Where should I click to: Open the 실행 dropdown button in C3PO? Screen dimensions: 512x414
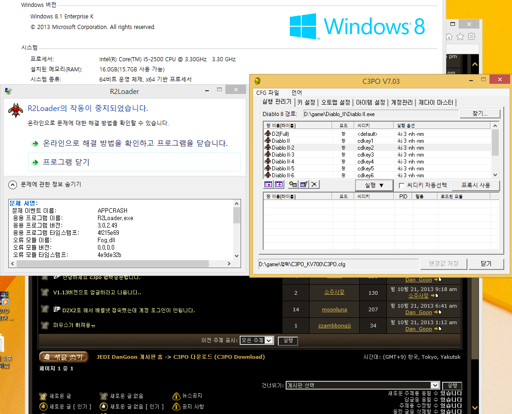pos(374,185)
